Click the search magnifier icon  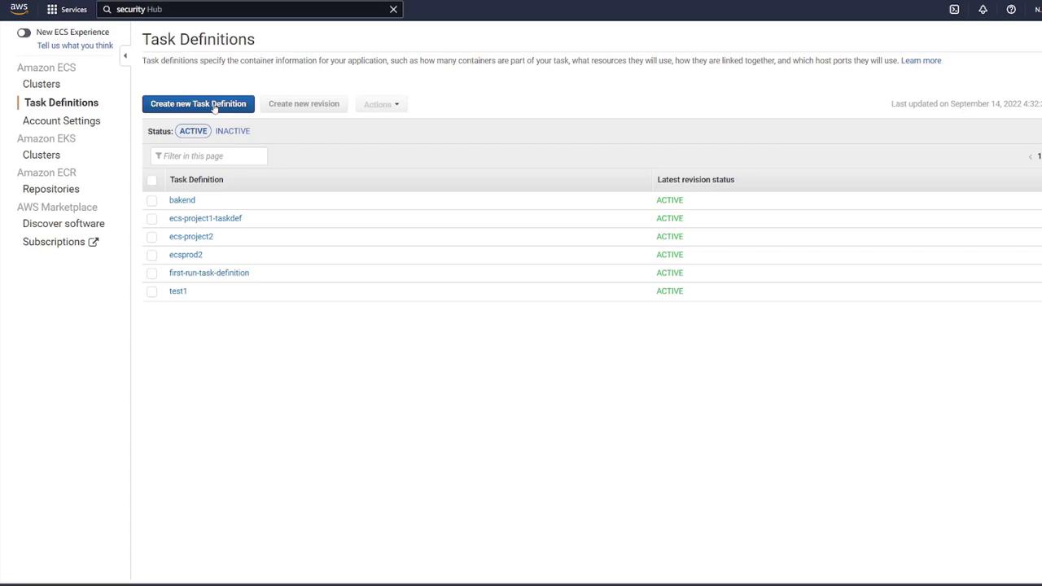[107, 10]
